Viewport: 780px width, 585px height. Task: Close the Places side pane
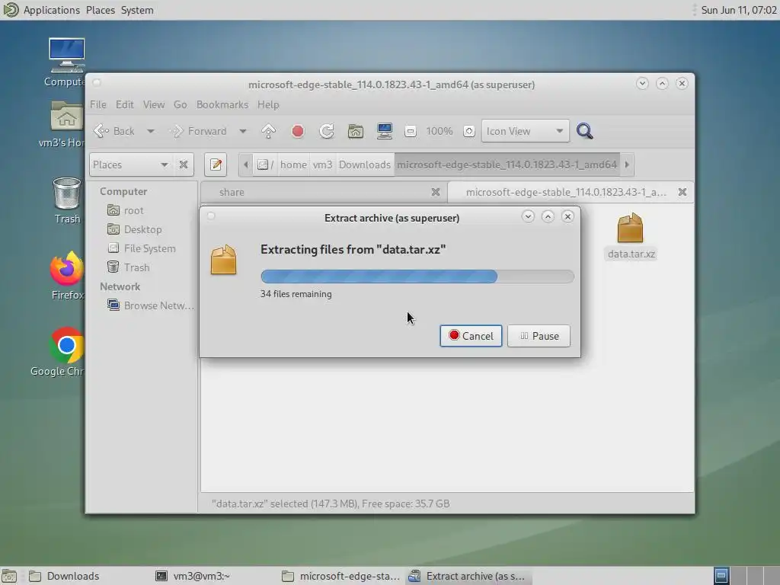[184, 165]
